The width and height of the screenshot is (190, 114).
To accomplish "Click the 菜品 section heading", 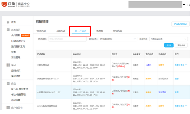I will coord(13,65).
